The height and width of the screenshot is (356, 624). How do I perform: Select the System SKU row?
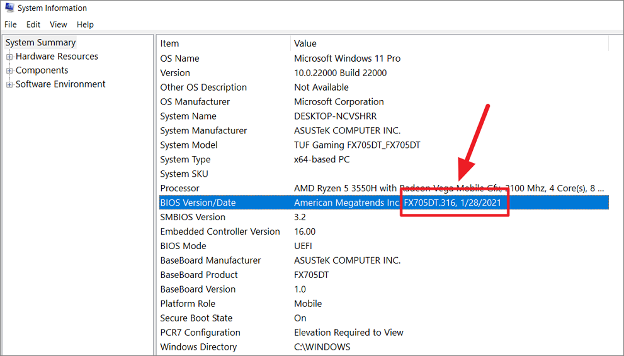(x=383, y=174)
